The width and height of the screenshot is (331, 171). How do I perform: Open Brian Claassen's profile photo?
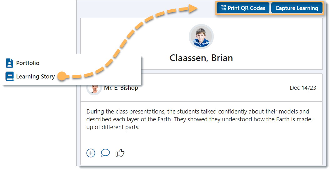pyautogui.click(x=201, y=37)
